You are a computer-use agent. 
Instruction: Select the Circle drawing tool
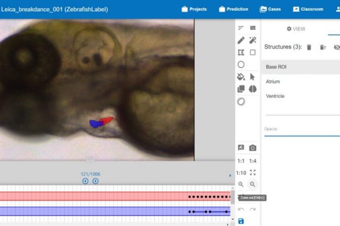(x=241, y=64)
